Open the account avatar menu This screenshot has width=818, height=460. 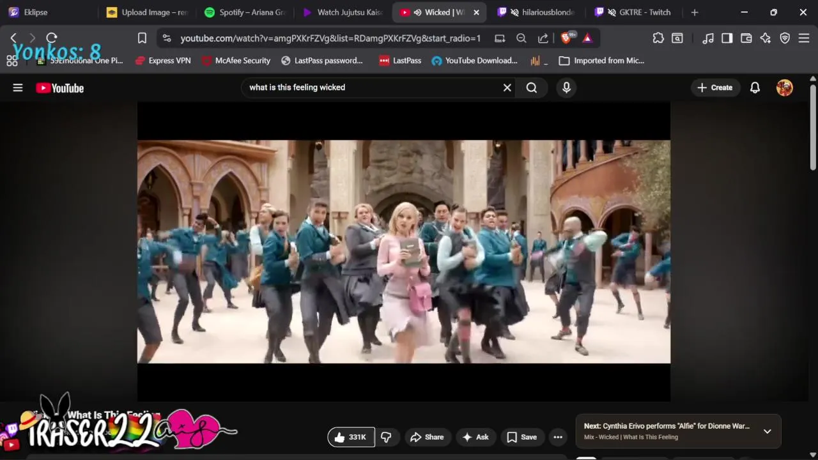785,88
